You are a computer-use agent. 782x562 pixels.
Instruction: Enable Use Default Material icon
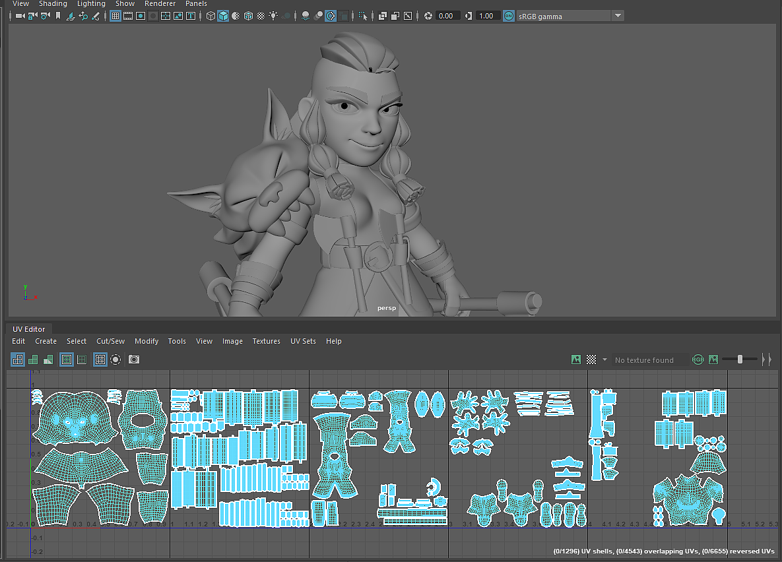pos(236,16)
